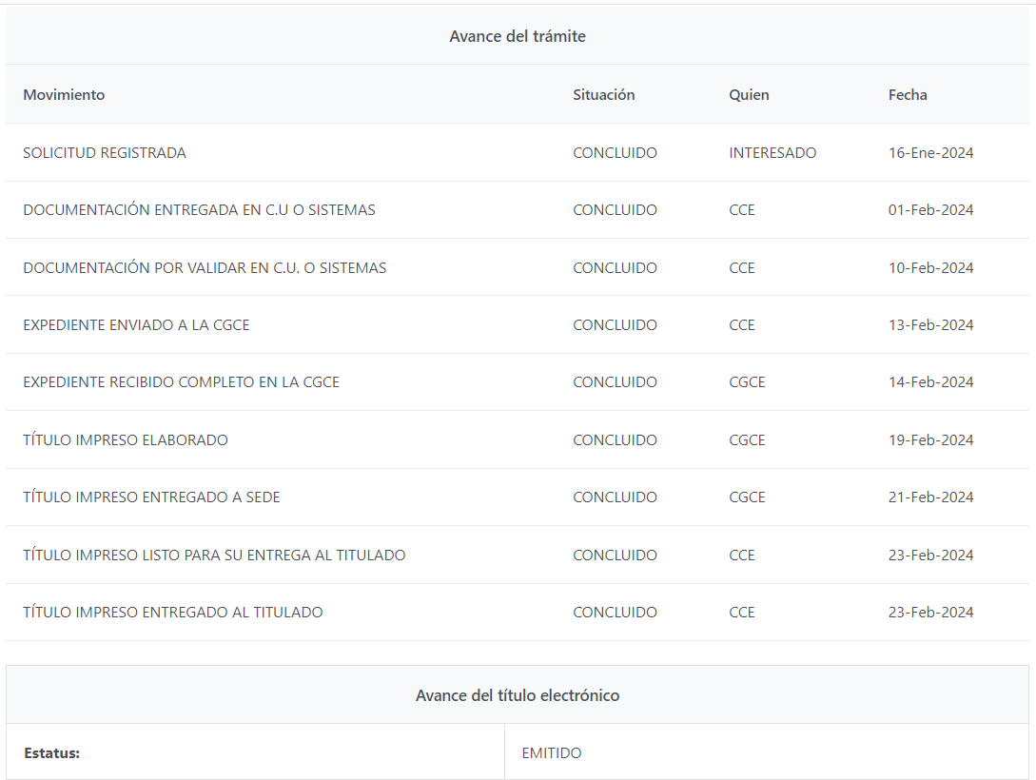Viewport: 1036px width, 780px height.
Task: Click the 'Situación' column header
Action: [603, 95]
